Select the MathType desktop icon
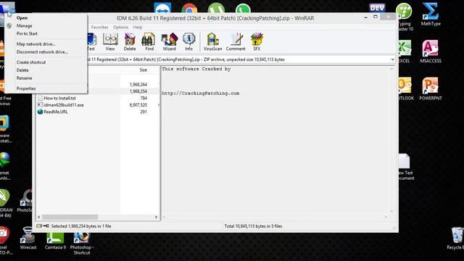Viewport: 464px width, 261px height. pos(431,14)
